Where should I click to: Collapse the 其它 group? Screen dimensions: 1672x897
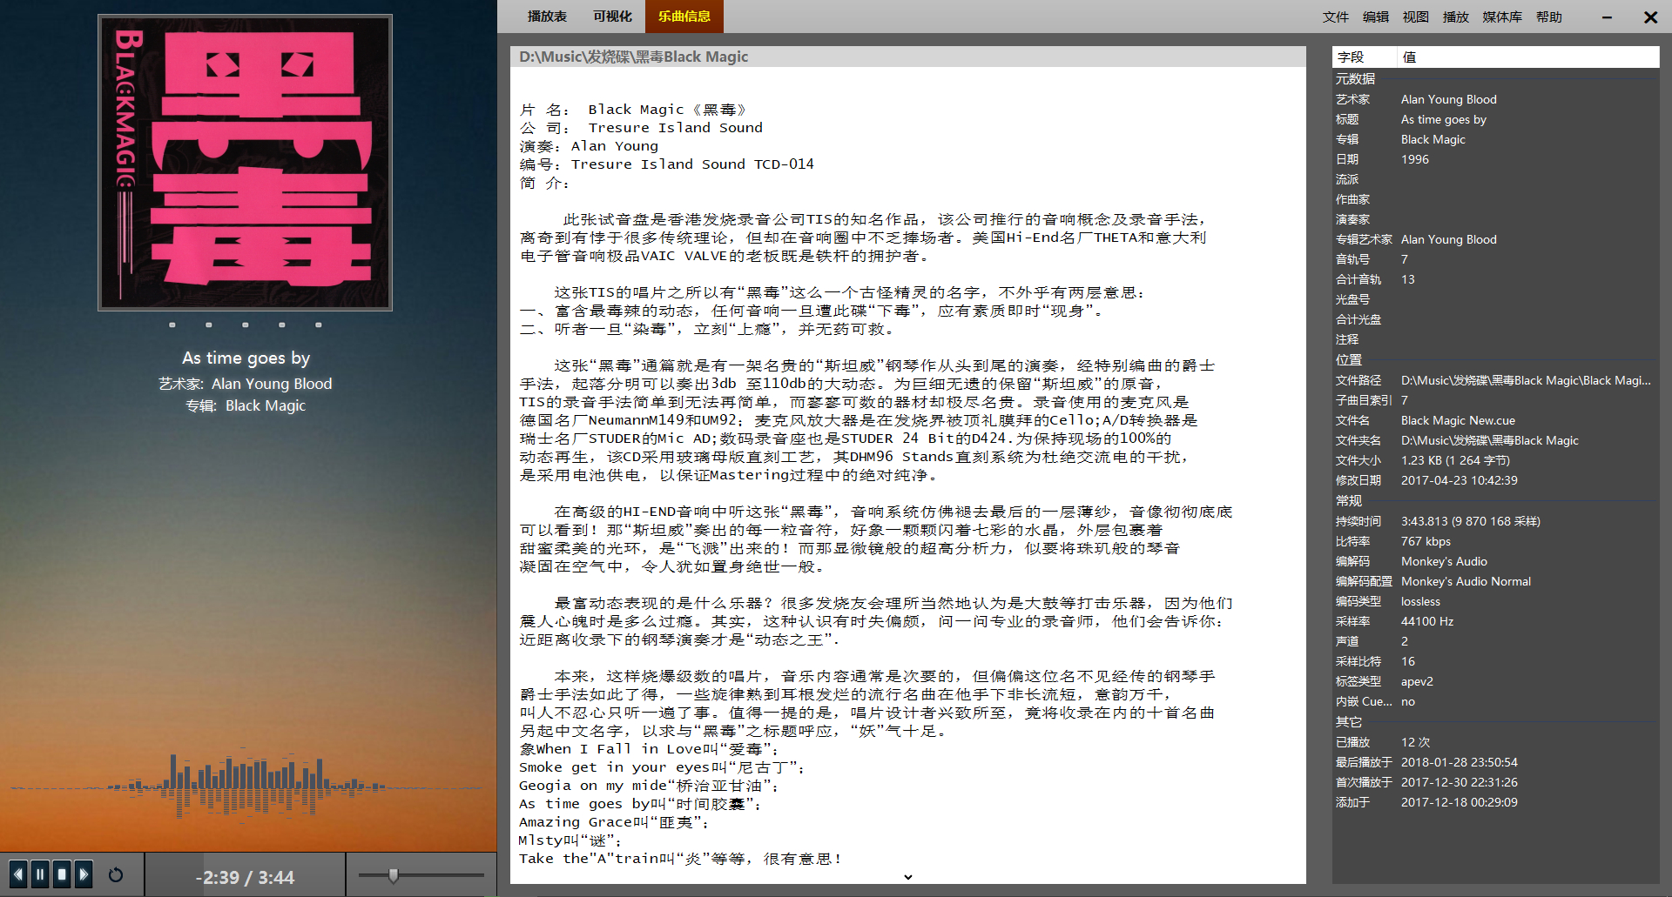point(1349,722)
